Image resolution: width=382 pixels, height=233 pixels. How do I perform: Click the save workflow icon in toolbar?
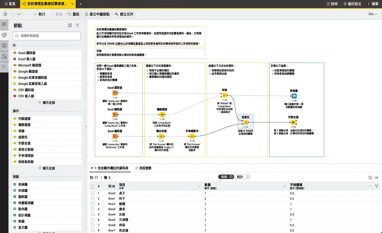pyautogui.click(x=6, y=14)
